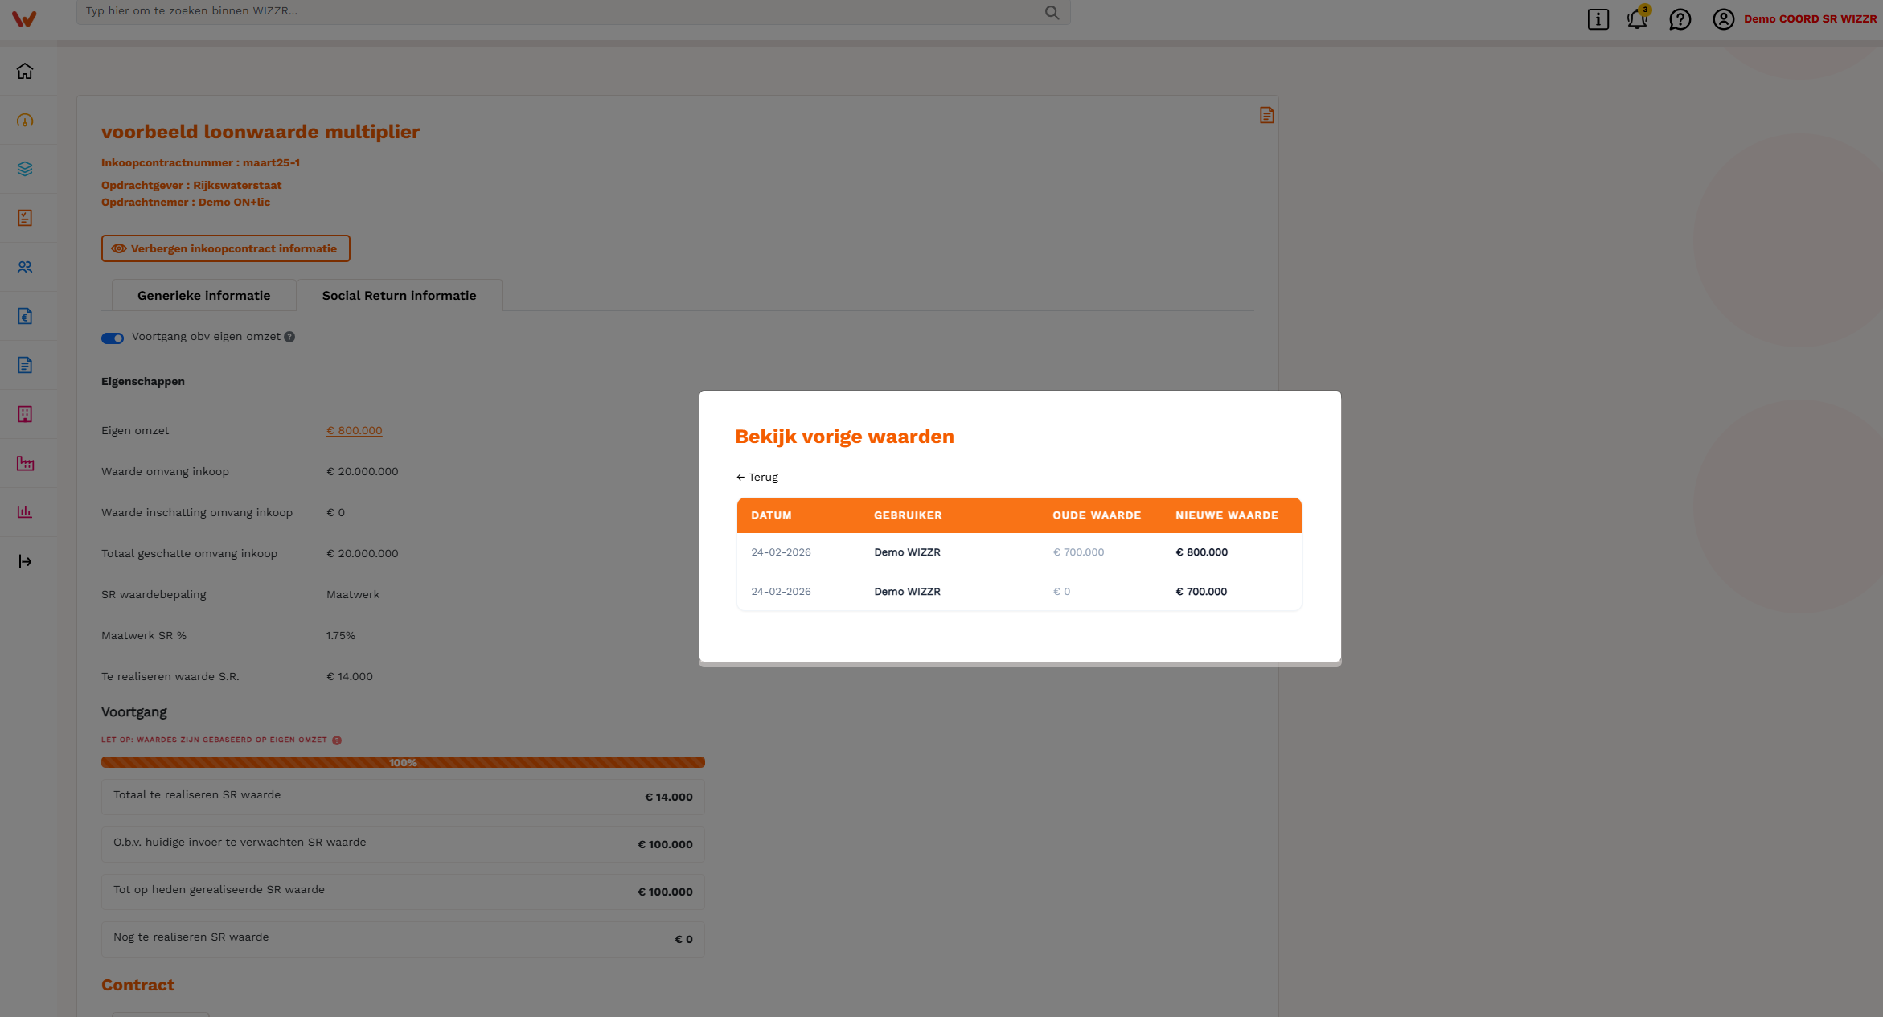Select the € 700.000 old value cell
Viewport: 1883px width, 1017px height.
pos(1079,552)
